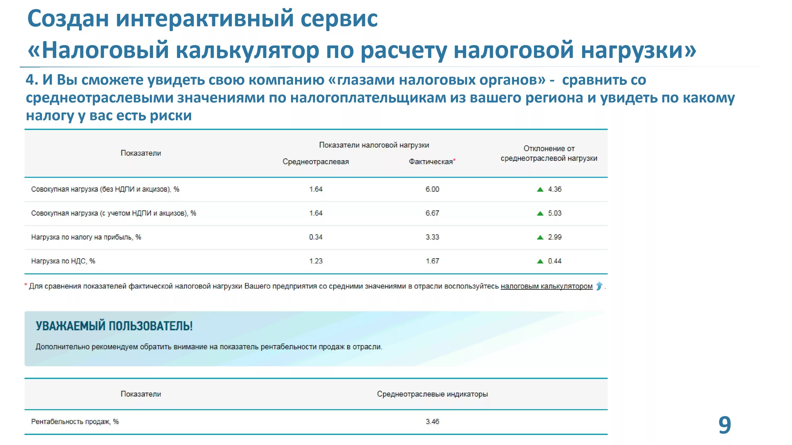
Task: Click 'Показатели' header of the lower table
Action: [x=140, y=394]
